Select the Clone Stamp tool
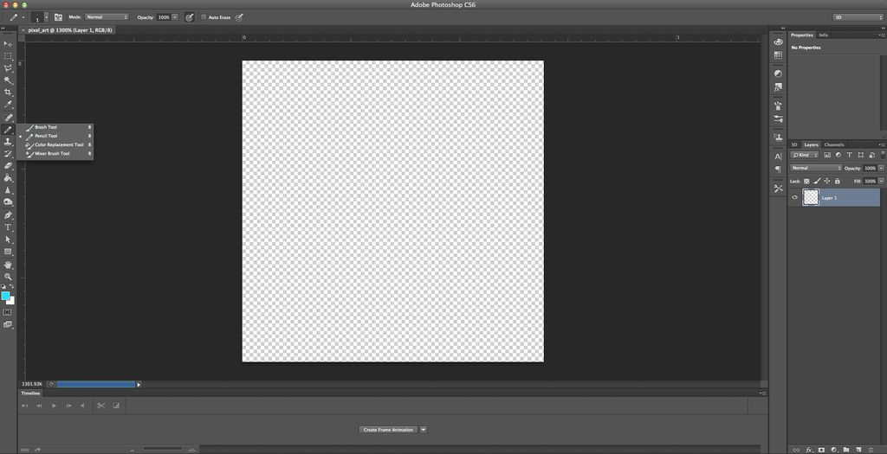 8,142
